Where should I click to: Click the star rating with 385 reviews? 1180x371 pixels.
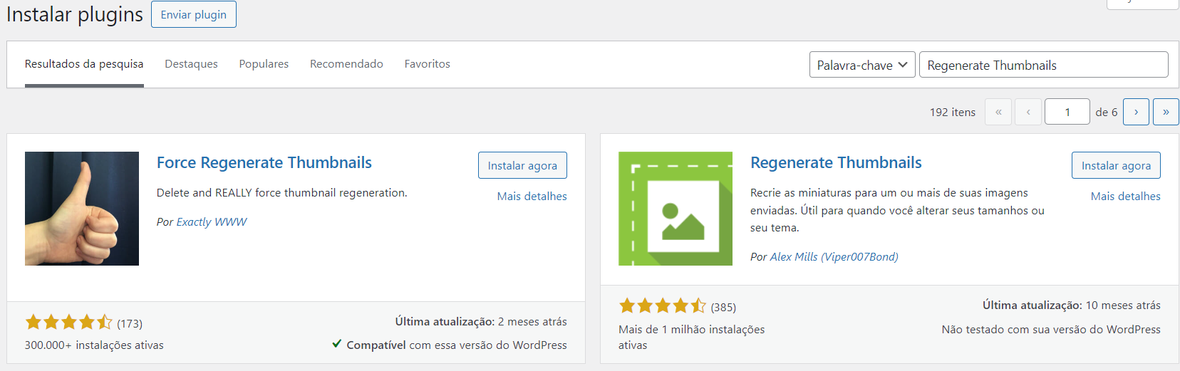(663, 306)
